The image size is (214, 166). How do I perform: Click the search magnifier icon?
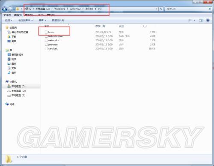coord(210,9)
